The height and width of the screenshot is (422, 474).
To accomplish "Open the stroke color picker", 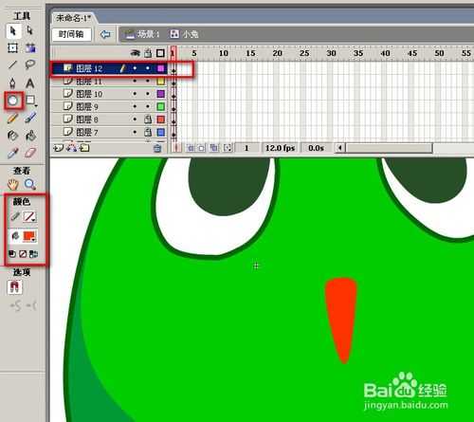I will point(29,217).
